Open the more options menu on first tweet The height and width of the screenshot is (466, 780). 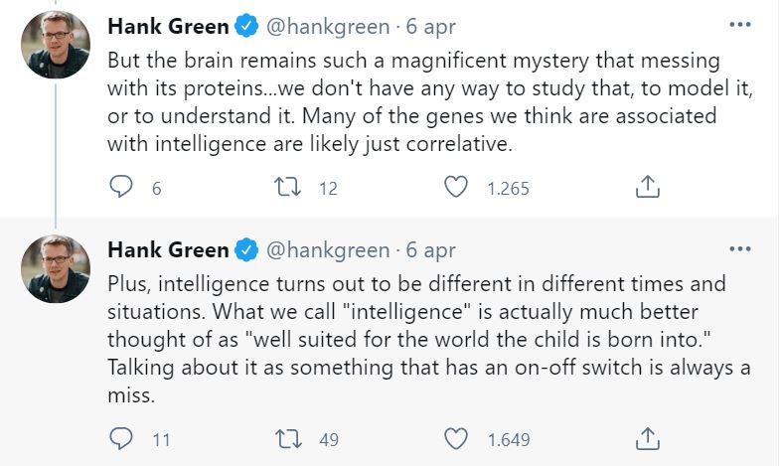pos(740,23)
